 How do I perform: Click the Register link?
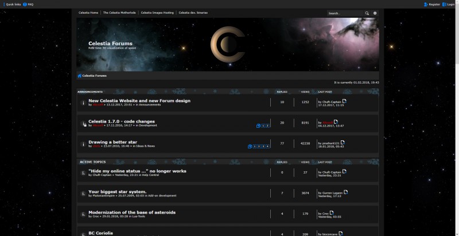(432, 5)
